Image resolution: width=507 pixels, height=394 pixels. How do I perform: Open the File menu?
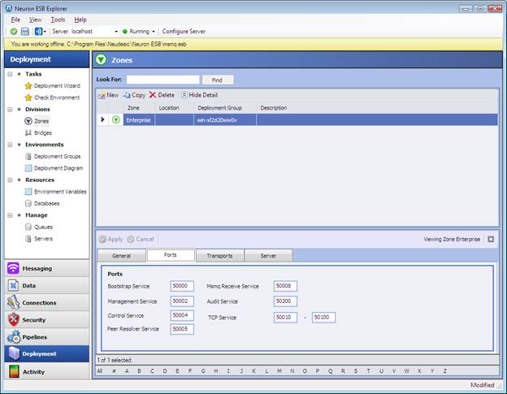pos(15,19)
